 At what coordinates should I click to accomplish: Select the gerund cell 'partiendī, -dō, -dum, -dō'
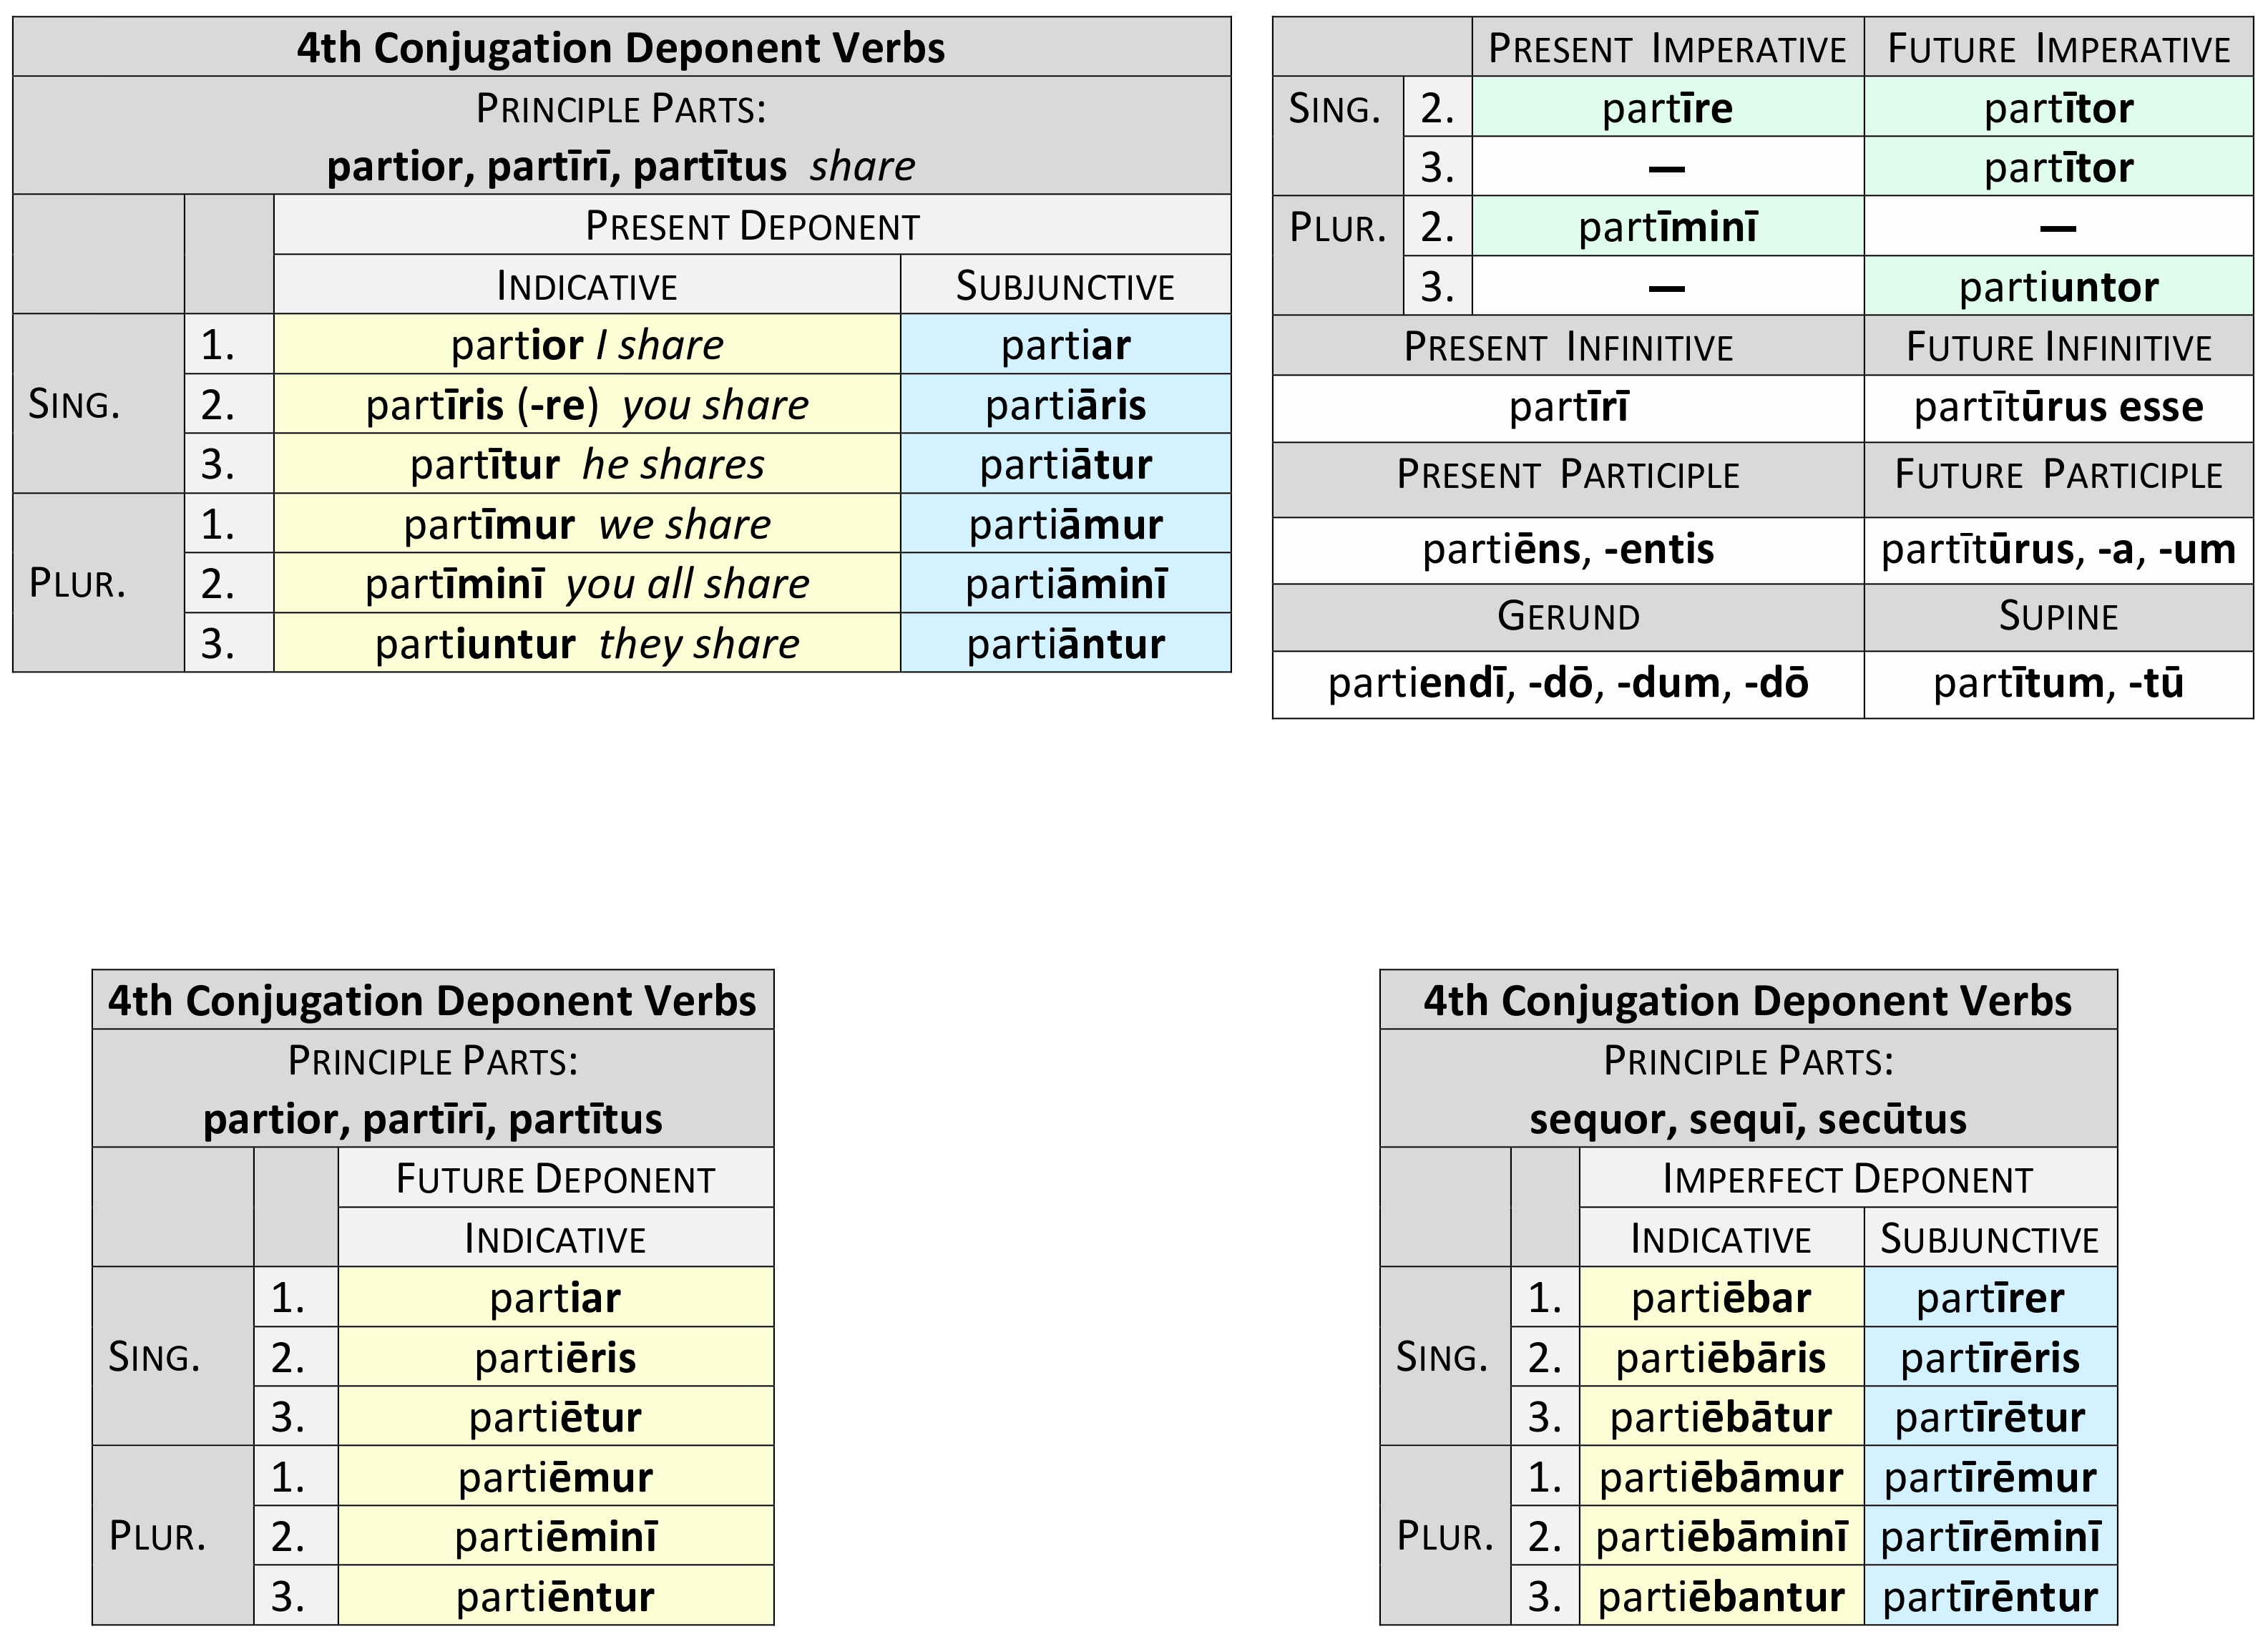coord(1568,684)
